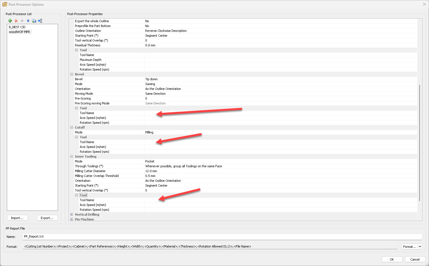
Task: Rename the selected post-processor
Action: coord(40,21)
